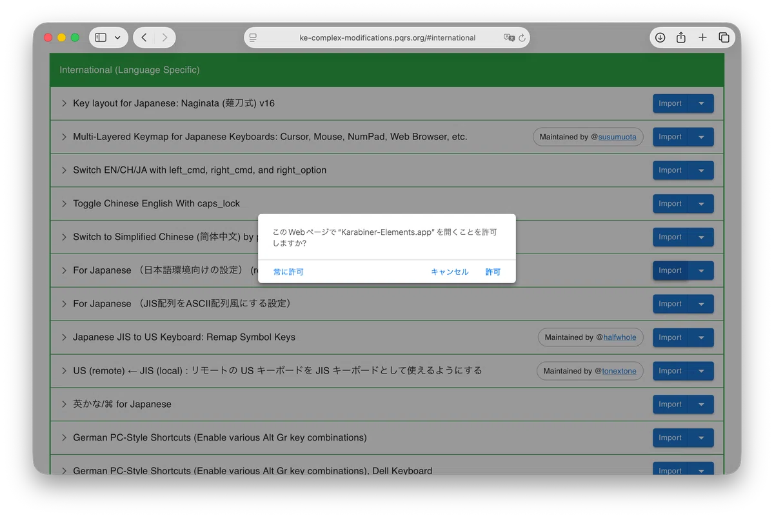Viewport: 774px width, 518px height.
Task: Import Multi-Layered Keymap rule
Action: point(670,137)
